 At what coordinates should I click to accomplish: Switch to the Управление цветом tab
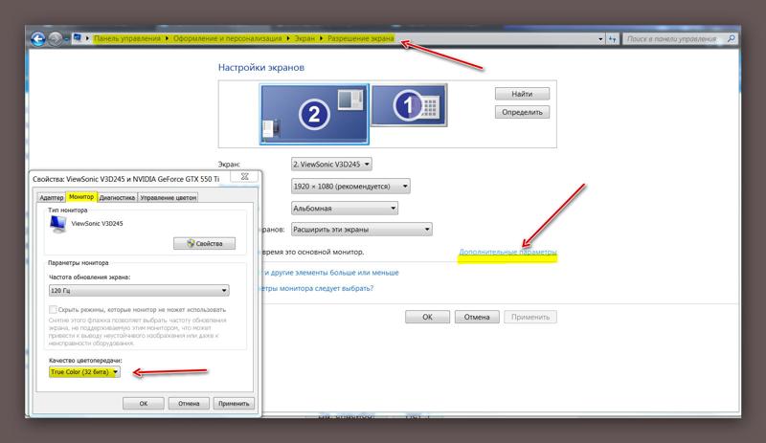click(169, 197)
